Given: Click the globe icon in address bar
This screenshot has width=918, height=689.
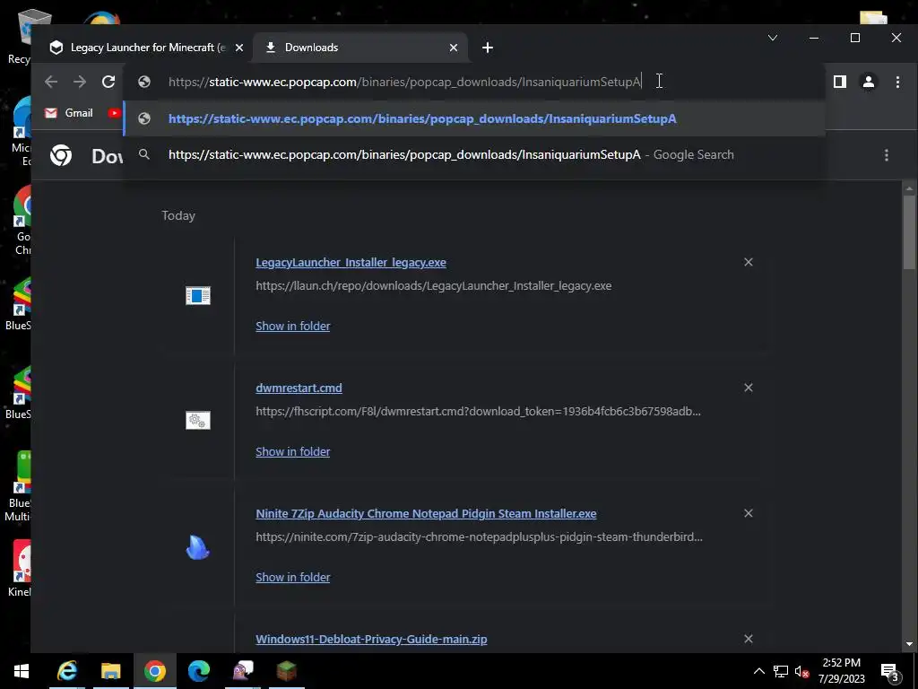Looking at the screenshot, I should coord(144,82).
